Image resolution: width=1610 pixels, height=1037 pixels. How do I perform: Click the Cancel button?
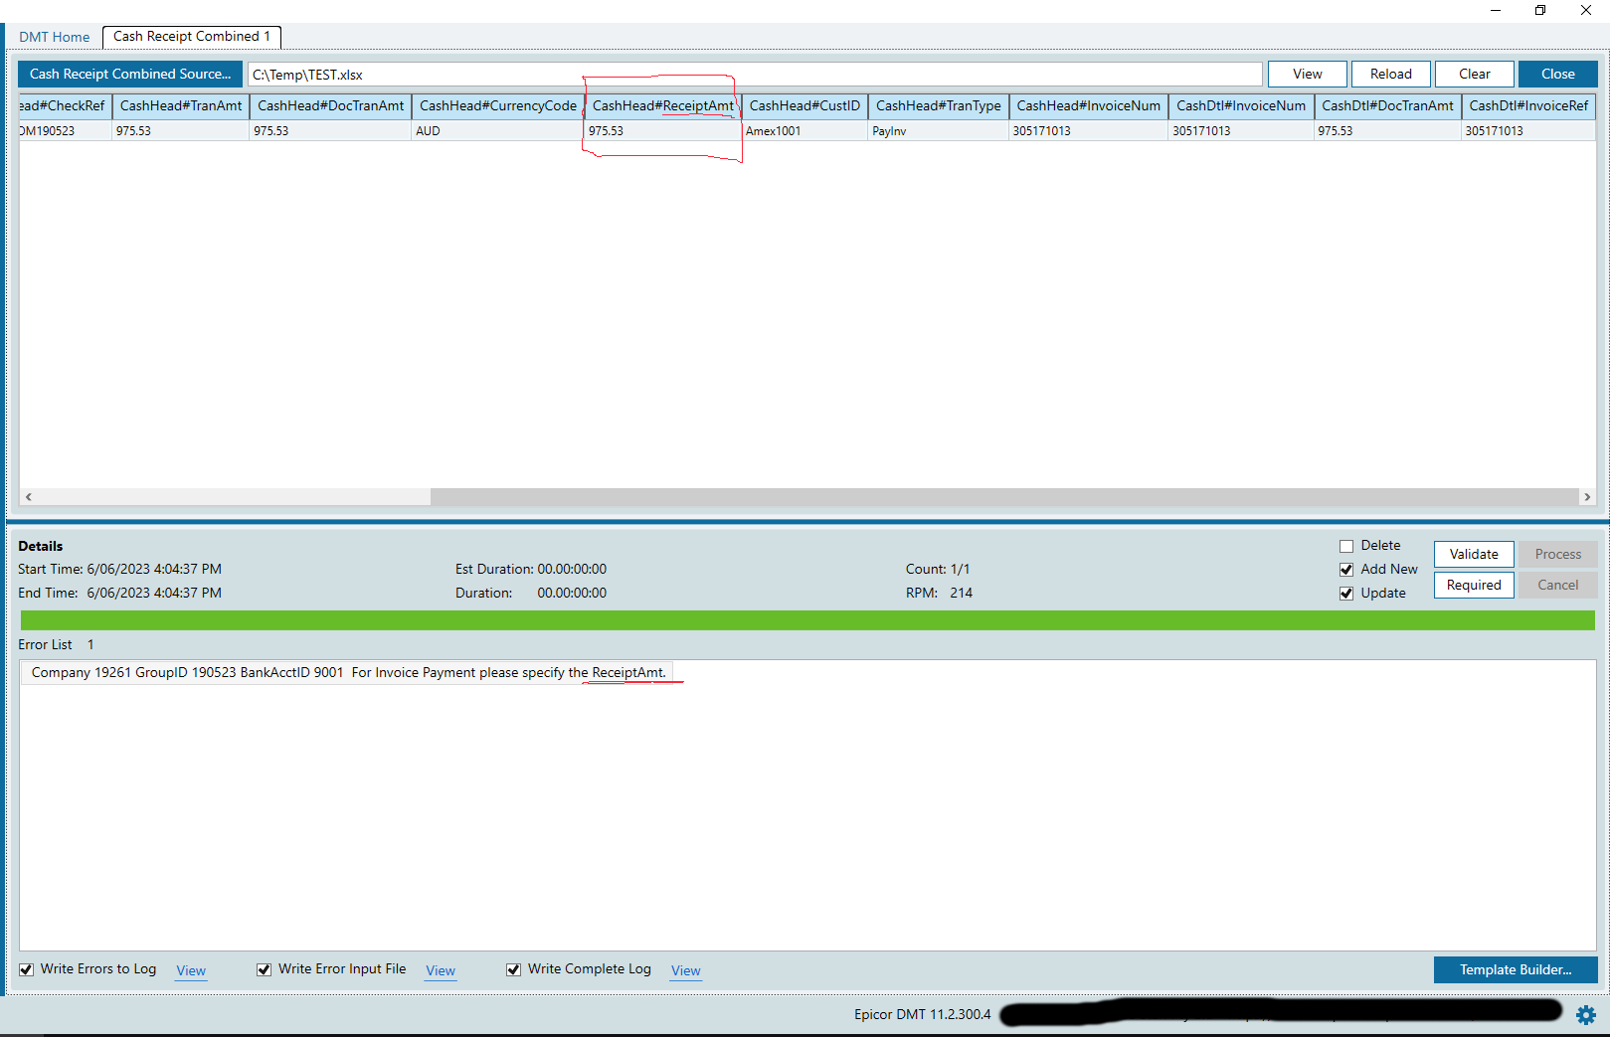point(1557,585)
